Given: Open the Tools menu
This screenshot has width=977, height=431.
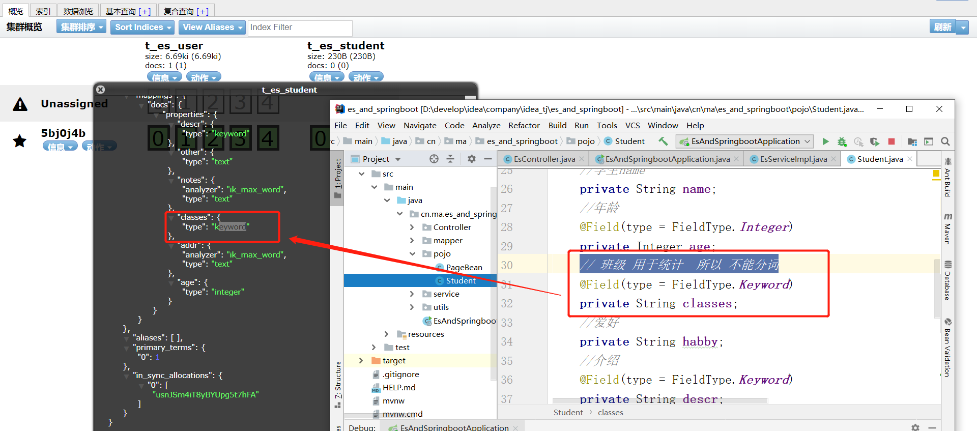Looking at the screenshot, I should tap(607, 125).
